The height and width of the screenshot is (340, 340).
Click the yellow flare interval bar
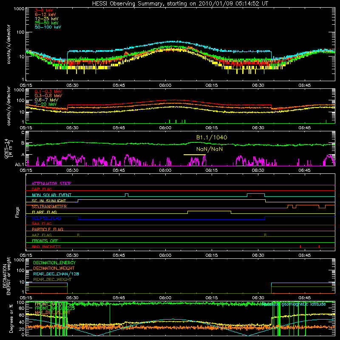point(195,155)
